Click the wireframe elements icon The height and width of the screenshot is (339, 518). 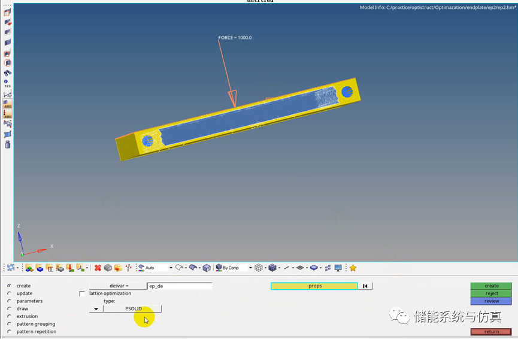pyautogui.click(x=259, y=268)
